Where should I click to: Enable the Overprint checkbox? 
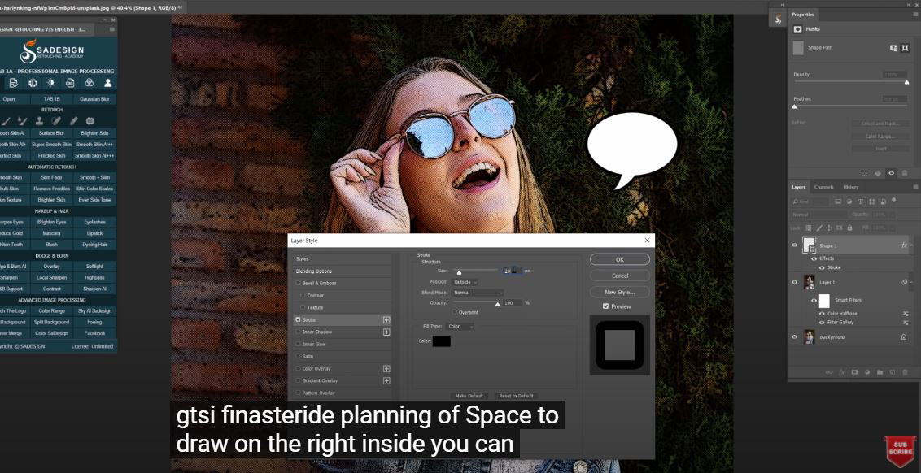(455, 312)
